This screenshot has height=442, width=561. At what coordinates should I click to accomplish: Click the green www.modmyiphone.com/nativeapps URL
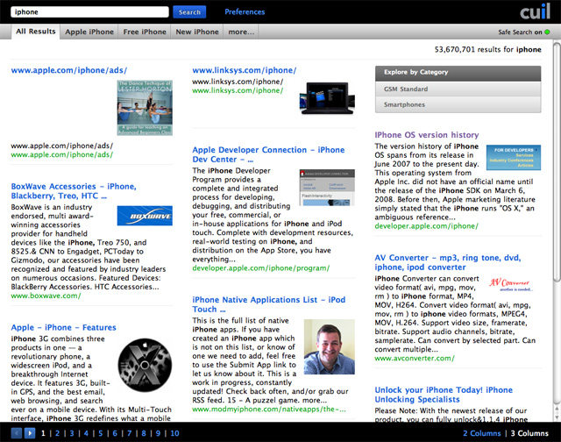pos(269,409)
